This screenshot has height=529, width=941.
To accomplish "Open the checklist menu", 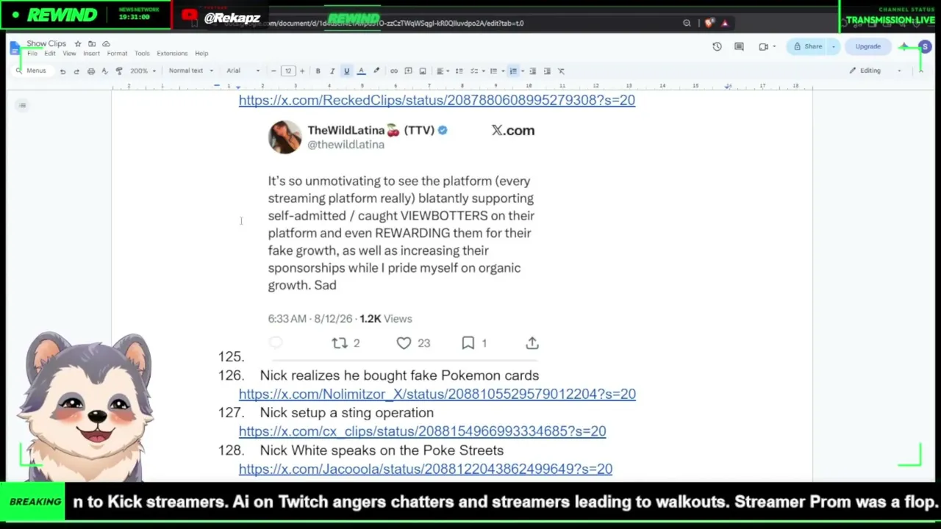I will tap(476, 71).
